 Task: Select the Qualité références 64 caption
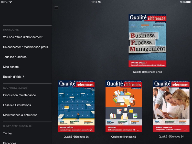click(171, 137)
